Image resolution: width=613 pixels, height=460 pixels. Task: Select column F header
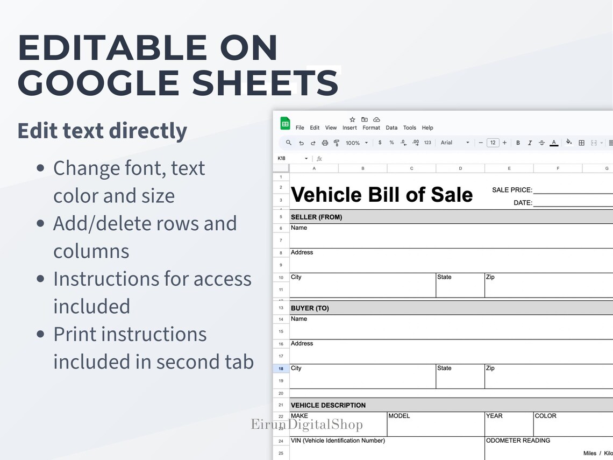(x=558, y=168)
